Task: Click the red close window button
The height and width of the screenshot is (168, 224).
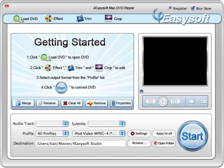Action: 7,6
